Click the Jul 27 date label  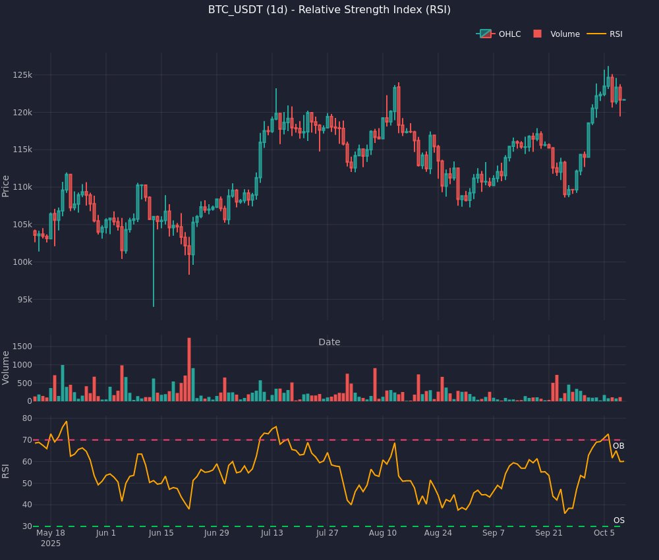coord(327,533)
